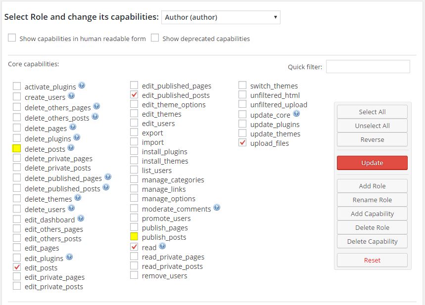The image size is (425, 305).
Task: Click the help icon for edit_dashboard
Action: [81, 218]
